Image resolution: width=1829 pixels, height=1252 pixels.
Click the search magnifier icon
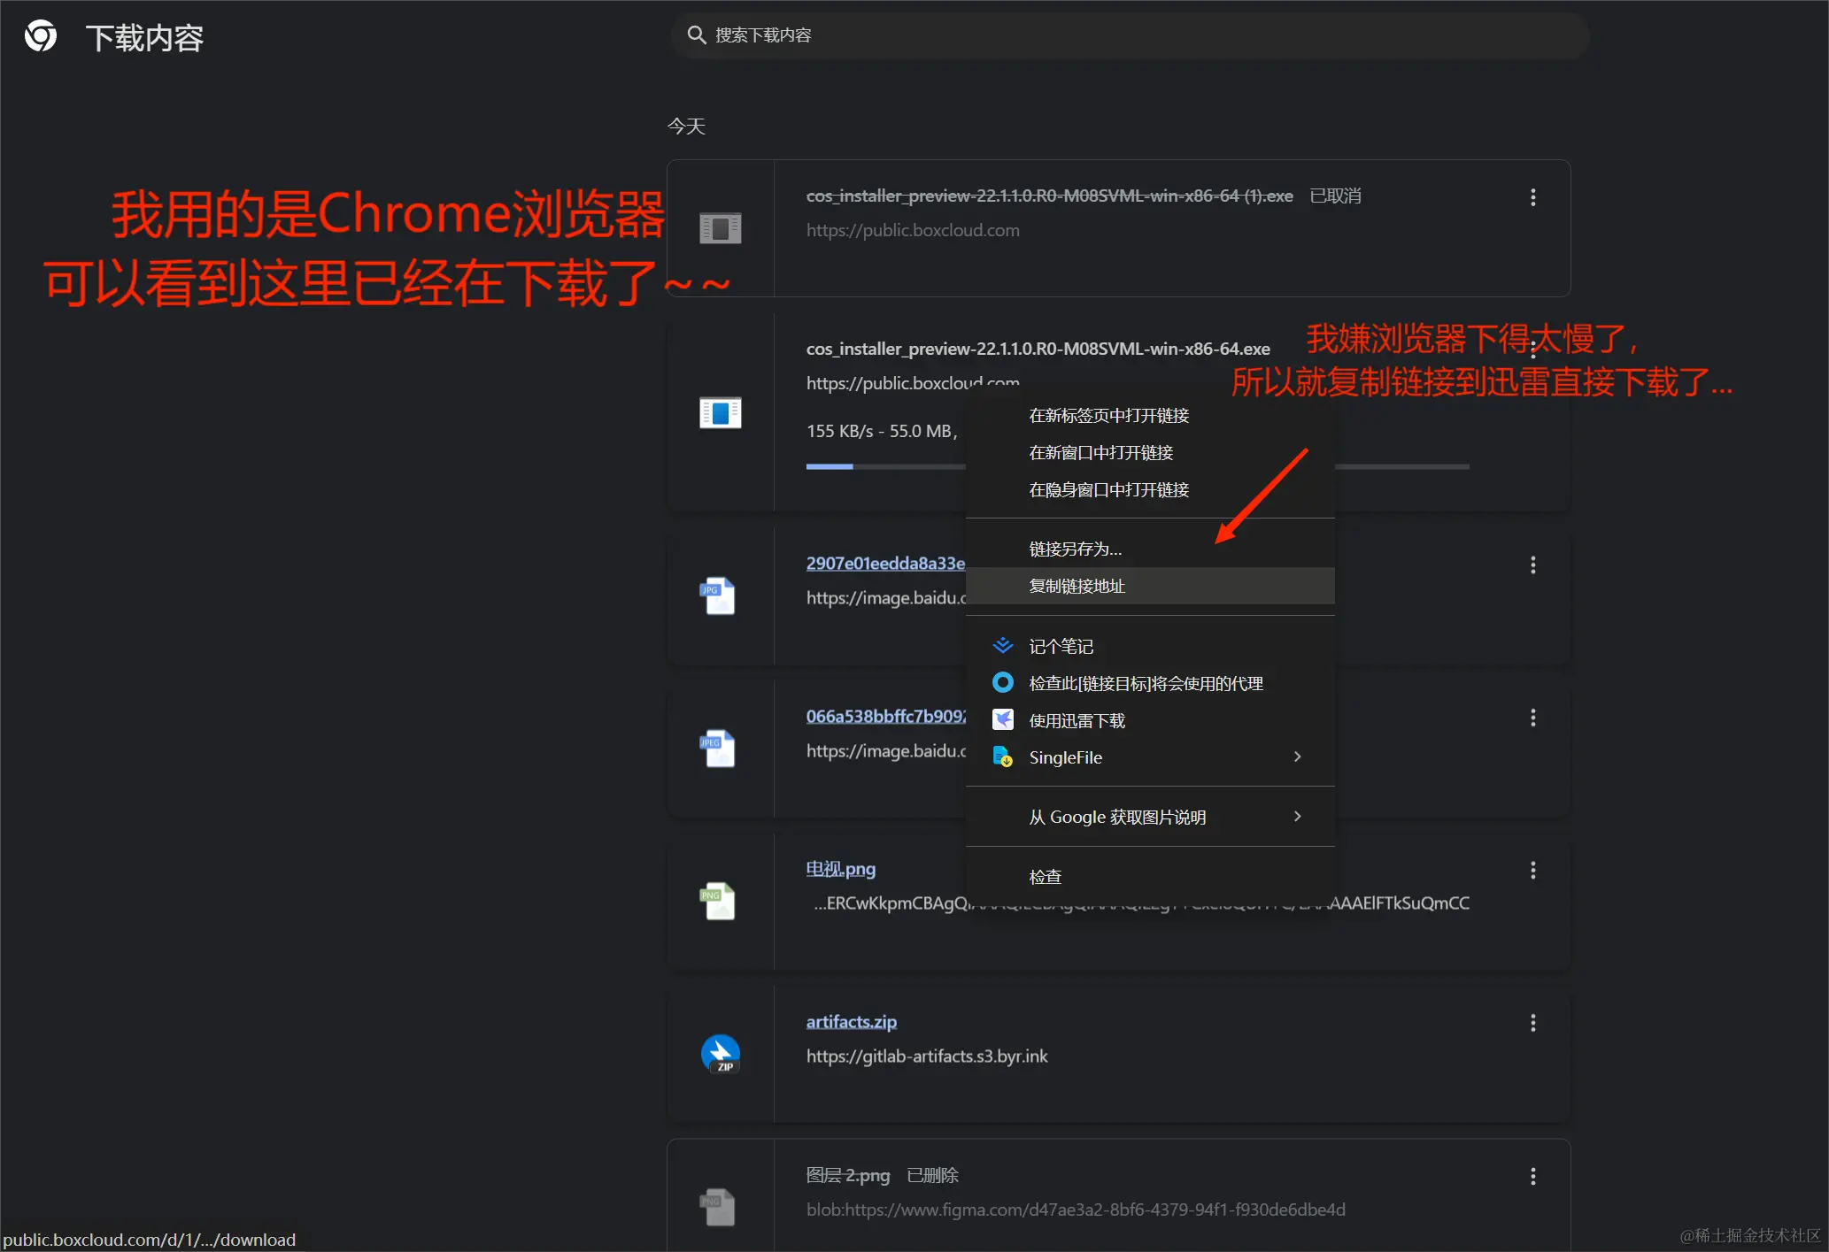click(698, 35)
